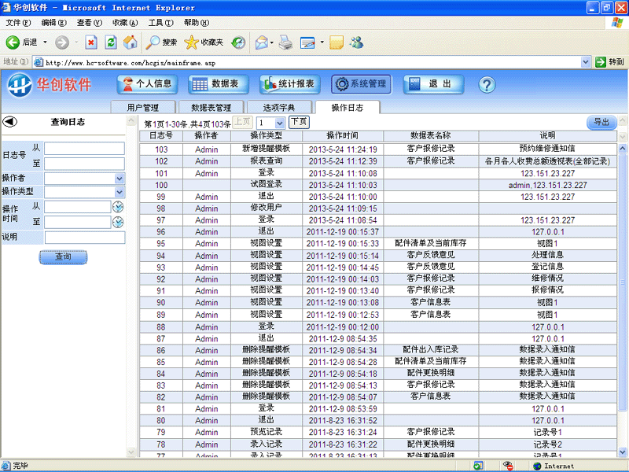Expand the 操作类型 dropdown
The image size is (629, 472).
coord(120,192)
